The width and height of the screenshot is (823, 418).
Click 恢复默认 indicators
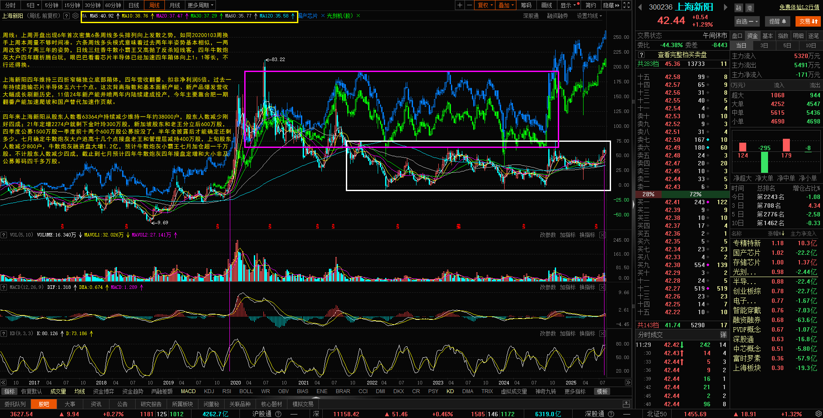pos(31,391)
